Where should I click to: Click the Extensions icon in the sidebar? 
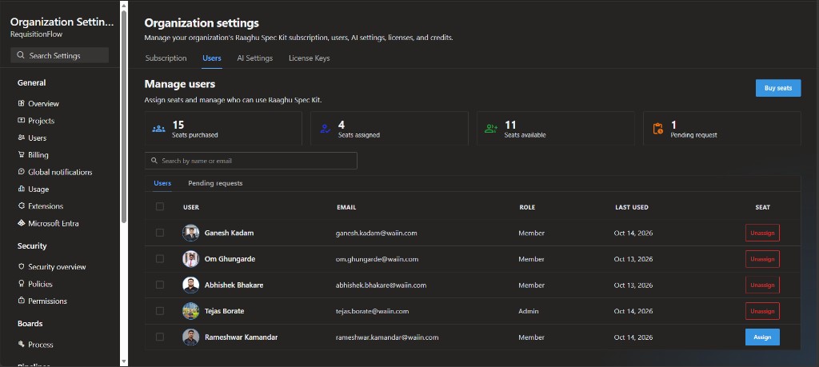pos(22,205)
